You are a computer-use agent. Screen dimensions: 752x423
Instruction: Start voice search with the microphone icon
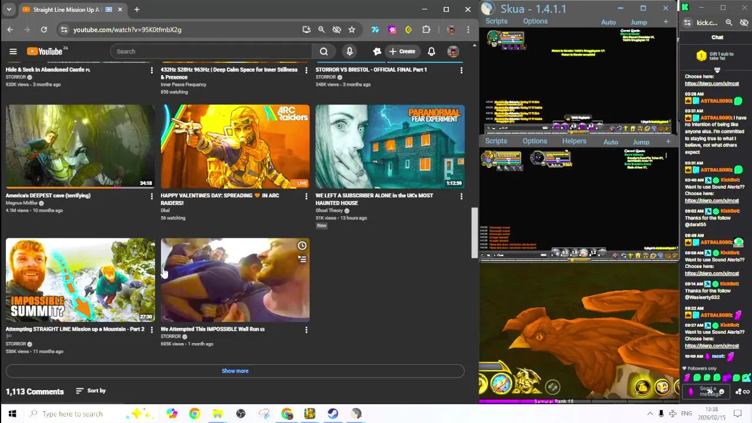pyautogui.click(x=350, y=52)
